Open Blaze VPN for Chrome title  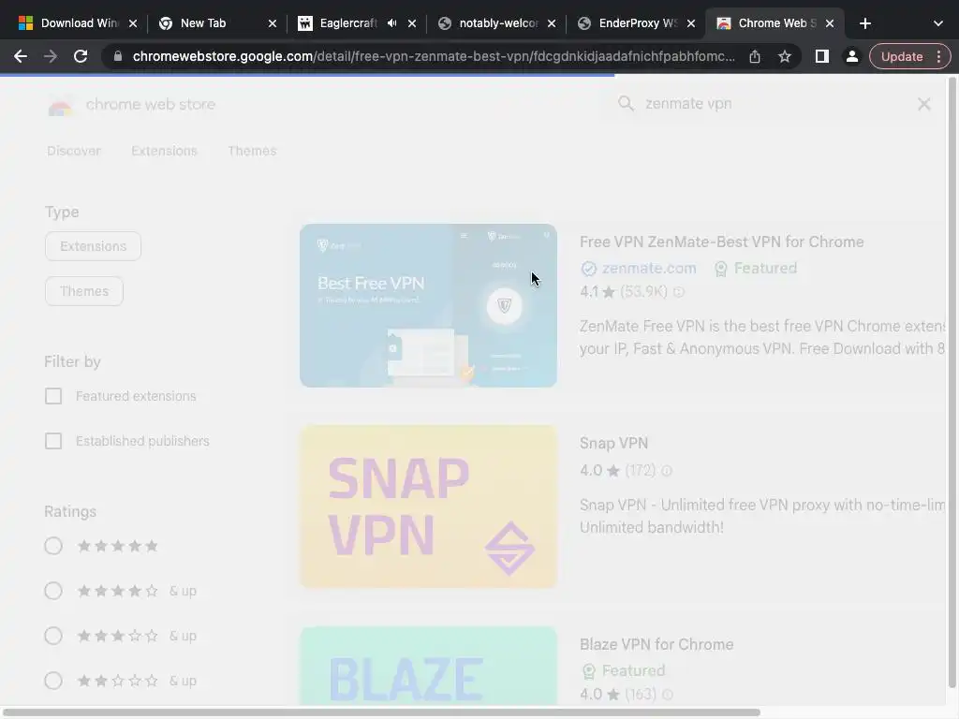[x=657, y=644]
